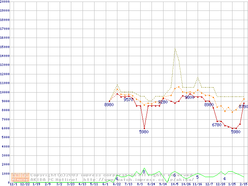This screenshot has width=248, height=186.
Task: Select the 8780 data label at chart end
Action: click(243, 106)
